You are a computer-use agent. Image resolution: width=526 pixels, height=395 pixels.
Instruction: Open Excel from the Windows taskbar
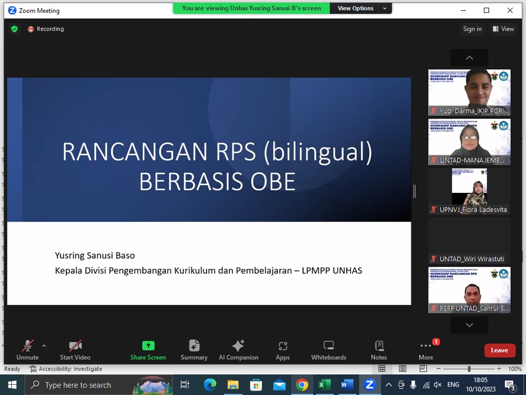[x=324, y=385]
